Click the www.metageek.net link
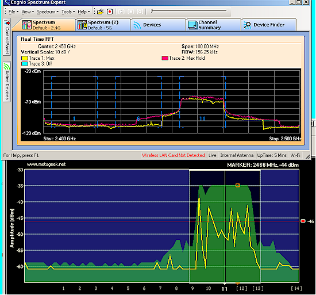 coord(46,164)
